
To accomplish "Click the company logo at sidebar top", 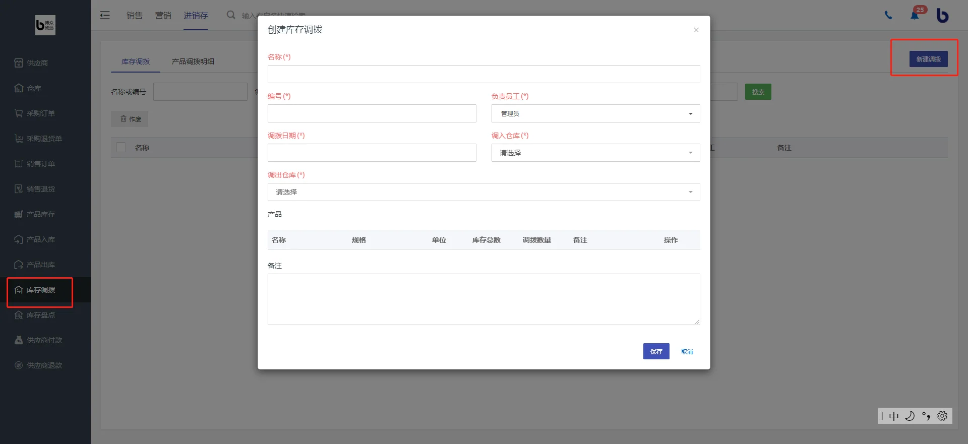I will click(45, 25).
